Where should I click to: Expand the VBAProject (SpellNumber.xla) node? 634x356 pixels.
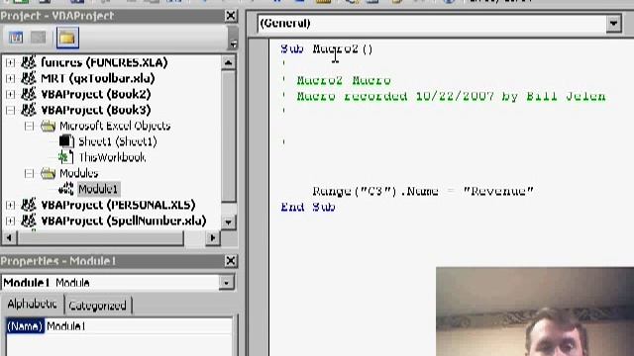click(10, 221)
